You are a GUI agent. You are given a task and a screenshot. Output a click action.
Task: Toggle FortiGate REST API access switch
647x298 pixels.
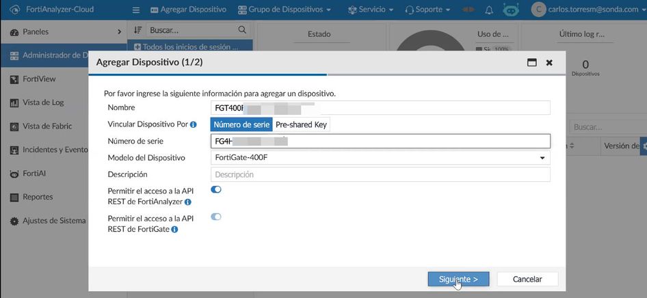tap(216, 217)
